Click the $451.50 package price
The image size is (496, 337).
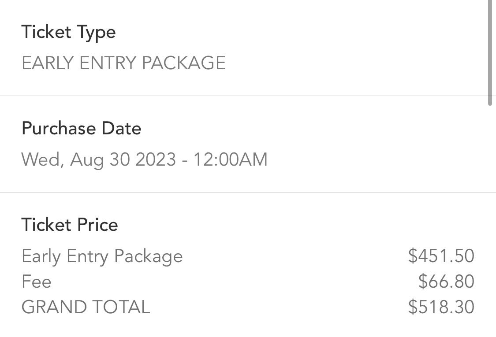441,256
